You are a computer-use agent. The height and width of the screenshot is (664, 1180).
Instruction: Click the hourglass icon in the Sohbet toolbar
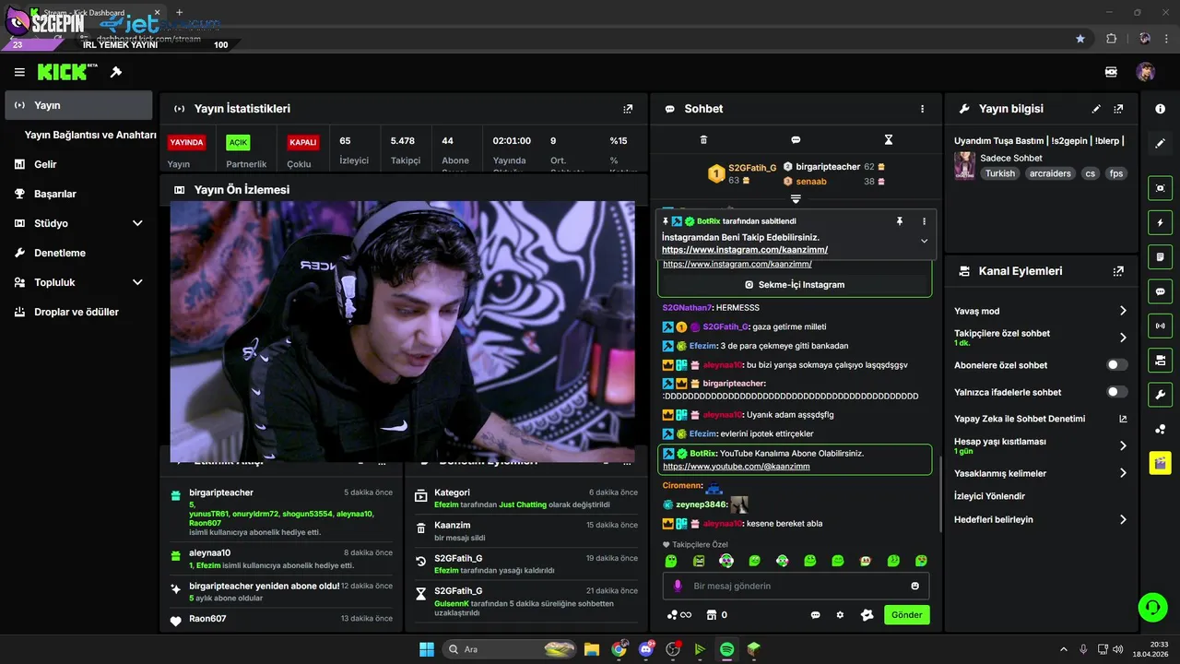point(889,140)
